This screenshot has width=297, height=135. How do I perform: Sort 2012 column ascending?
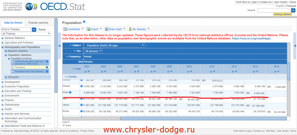(x=233, y=71)
